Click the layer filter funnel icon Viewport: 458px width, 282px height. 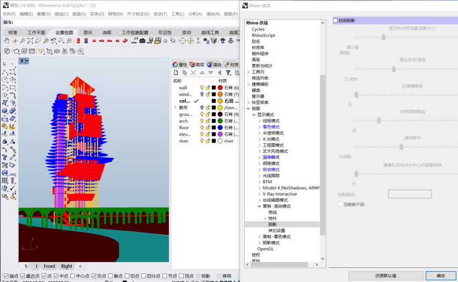click(228, 73)
